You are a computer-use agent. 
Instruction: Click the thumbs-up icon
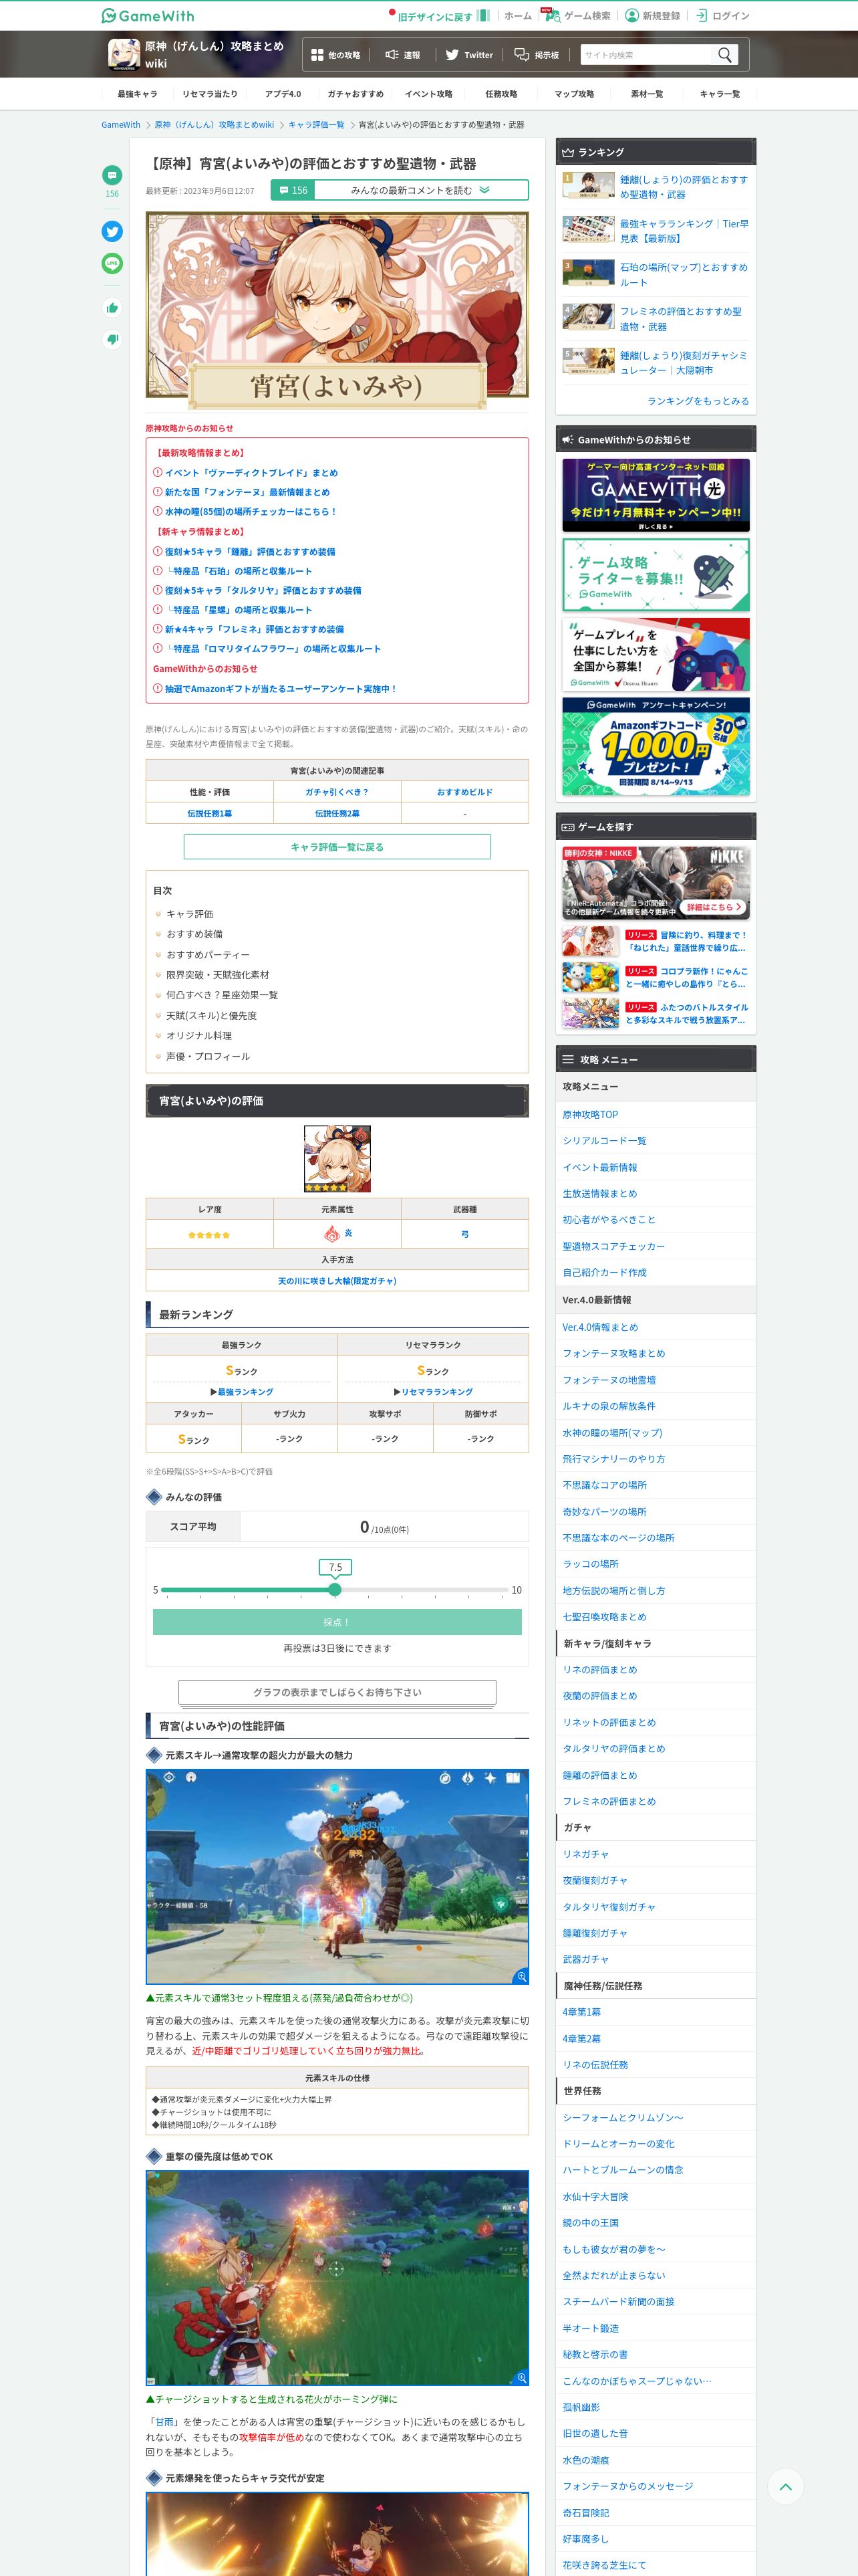click(x=112, y=308)
